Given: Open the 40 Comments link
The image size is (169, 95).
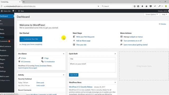Looking at the screenshot, I should (x=26, y=61).
